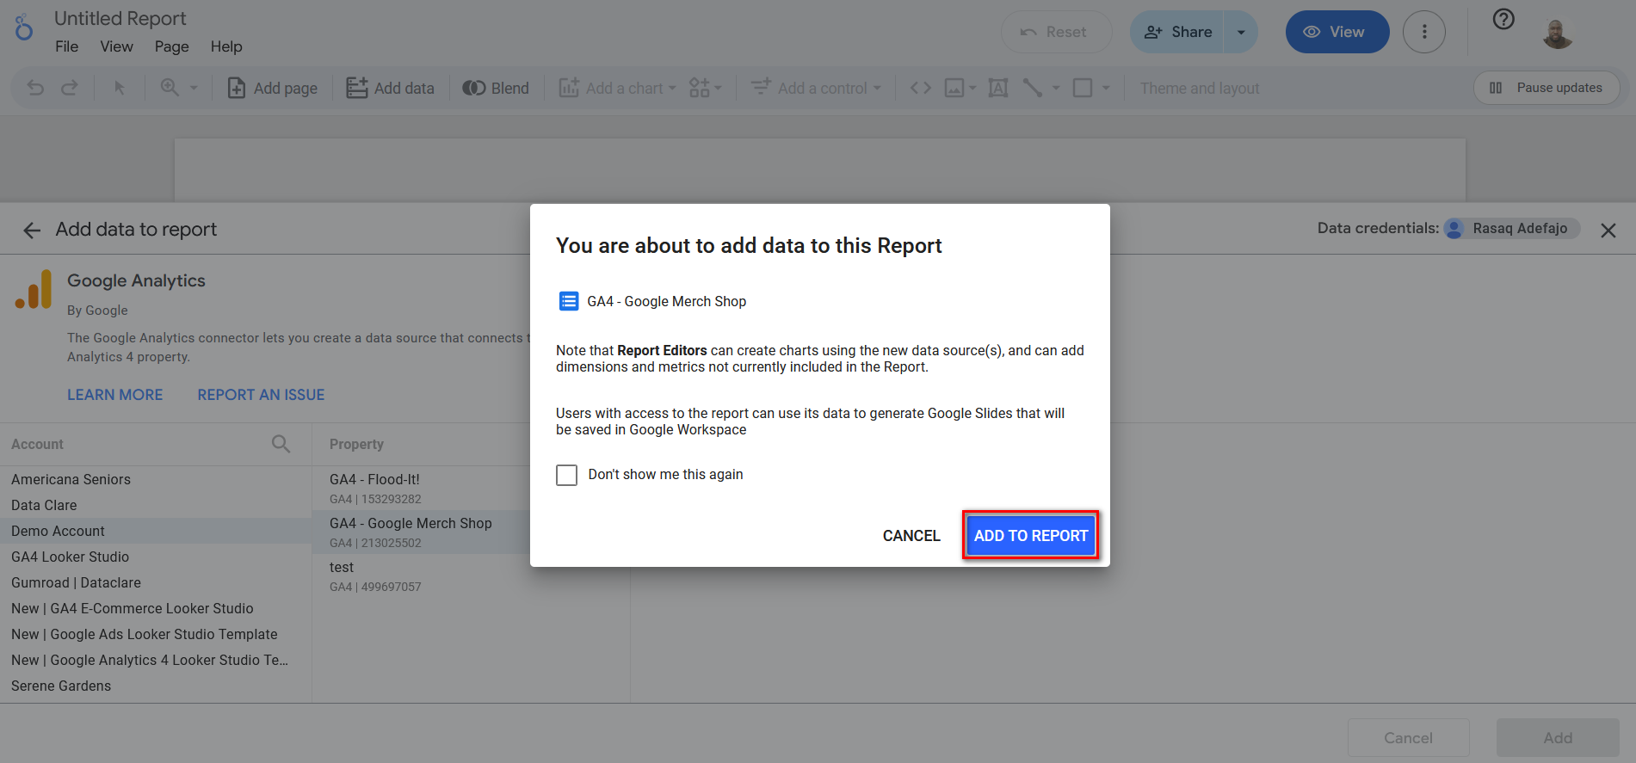The height and width of the screenshot is (763, 1636).
Task: Click the undo arrow icon
Action: [35, 88]
